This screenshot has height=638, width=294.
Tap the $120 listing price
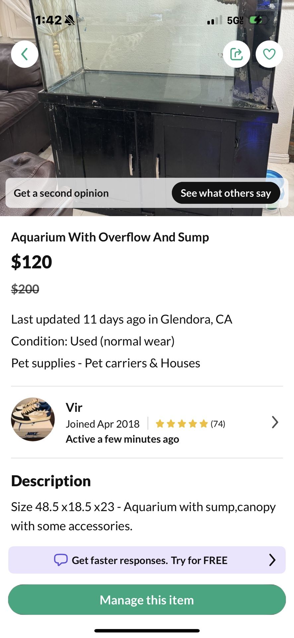32,262
